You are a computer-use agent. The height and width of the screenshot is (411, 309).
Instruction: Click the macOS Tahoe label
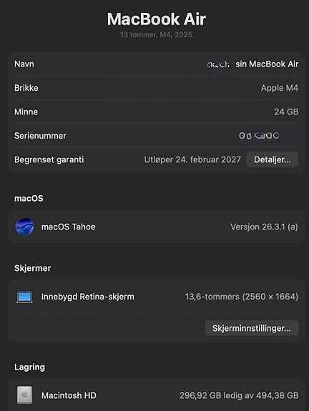point(68,227)
